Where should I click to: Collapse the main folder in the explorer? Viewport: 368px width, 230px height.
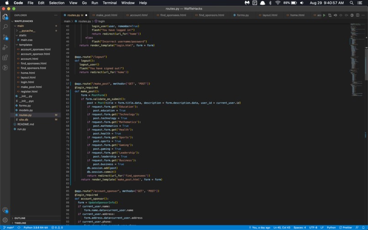coord(21,26)
